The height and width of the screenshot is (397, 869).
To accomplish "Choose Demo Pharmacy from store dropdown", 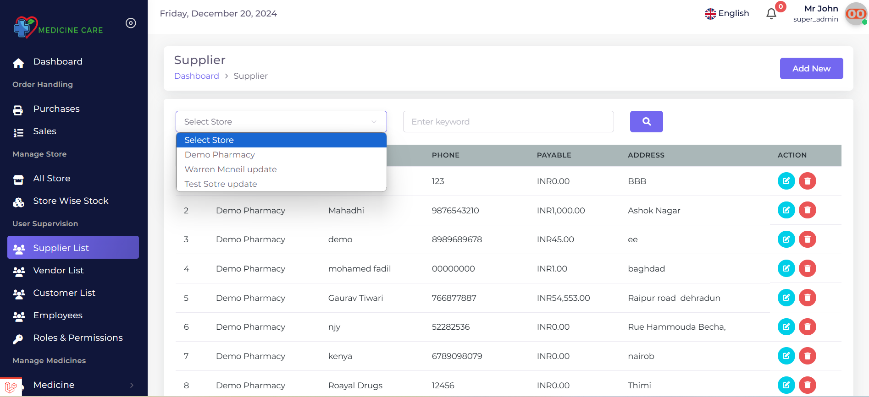I will (x=220, y=155).
